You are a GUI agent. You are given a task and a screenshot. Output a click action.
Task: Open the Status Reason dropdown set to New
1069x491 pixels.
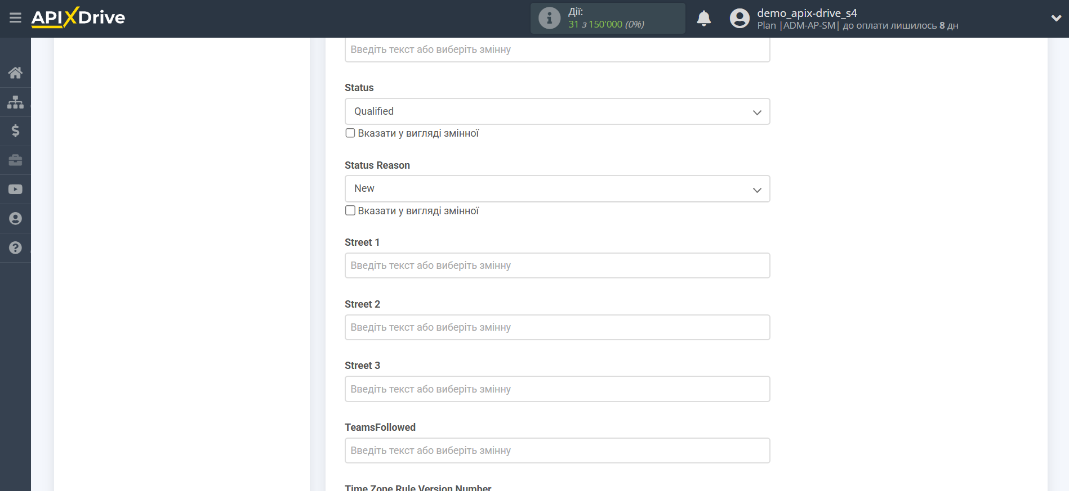click(557, 188)
